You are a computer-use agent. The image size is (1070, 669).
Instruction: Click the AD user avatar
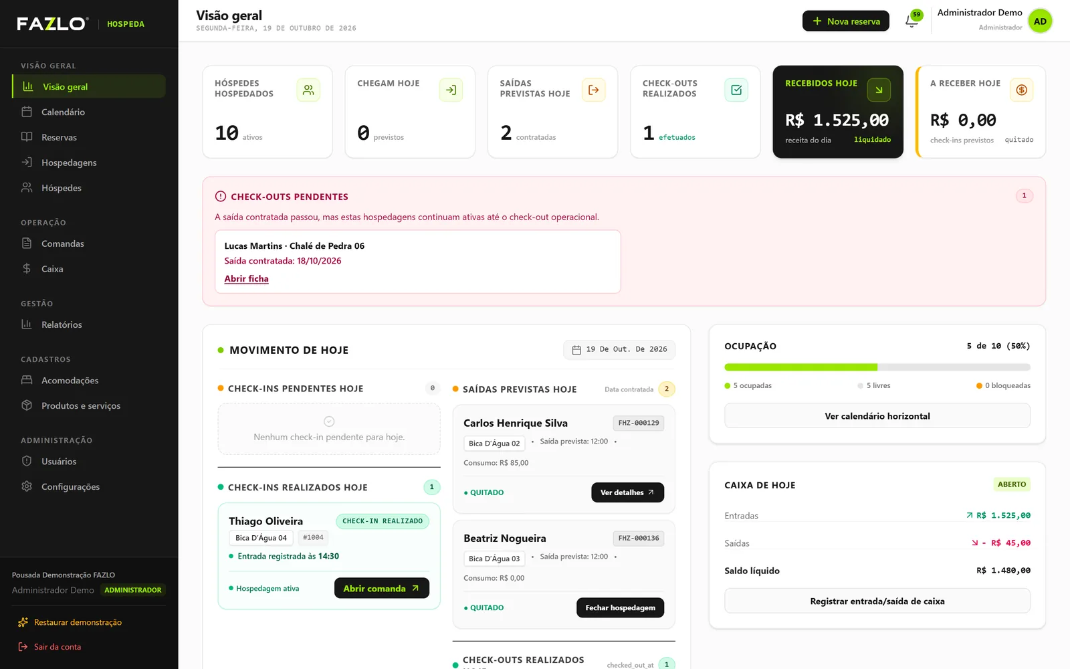[1040, 21]
